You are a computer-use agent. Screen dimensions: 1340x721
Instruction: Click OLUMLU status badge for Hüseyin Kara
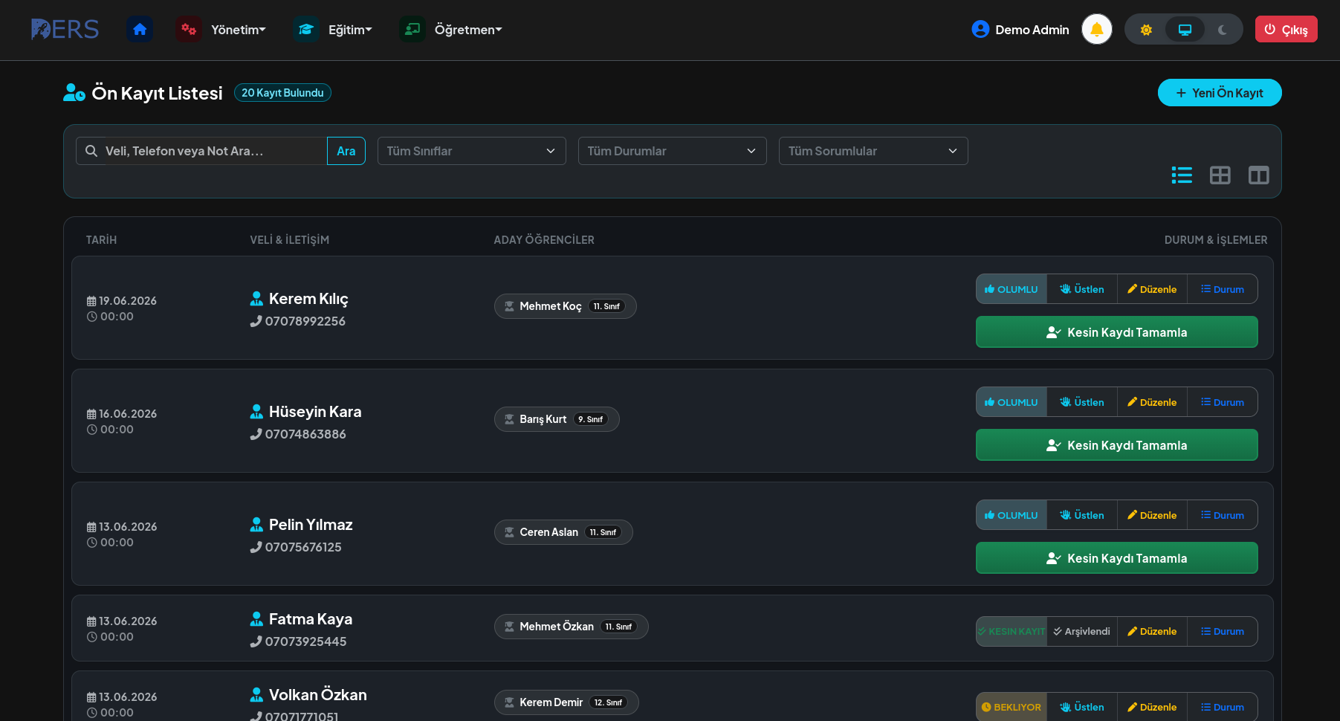(1012, 402)
